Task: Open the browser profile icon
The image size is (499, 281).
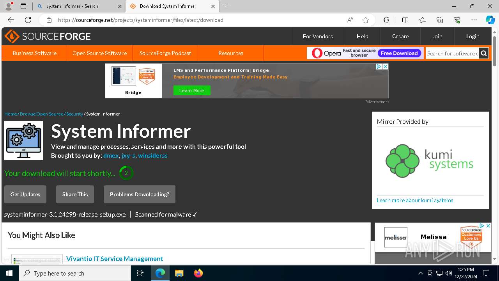Action: tap(9, 6)
